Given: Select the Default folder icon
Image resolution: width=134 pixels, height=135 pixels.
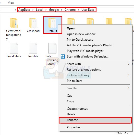Looking at the screenshot, I should coord(52,23).
